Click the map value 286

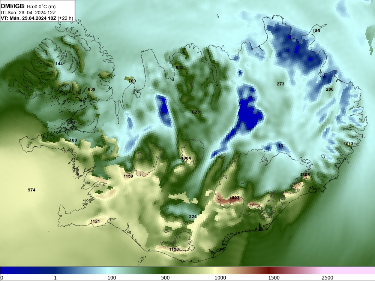coord(330,89)
